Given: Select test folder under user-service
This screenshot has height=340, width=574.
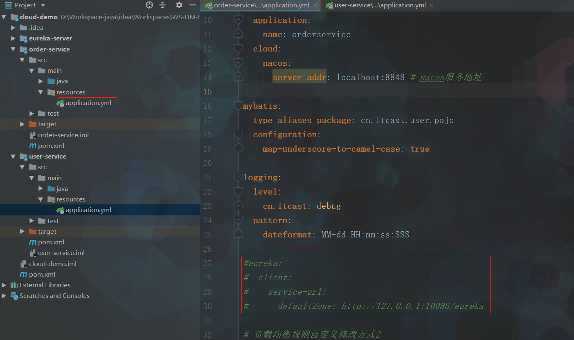Looking at the screenshot, I should [49, 221].
